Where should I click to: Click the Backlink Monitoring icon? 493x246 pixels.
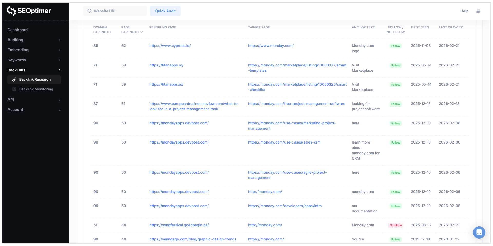14,89
